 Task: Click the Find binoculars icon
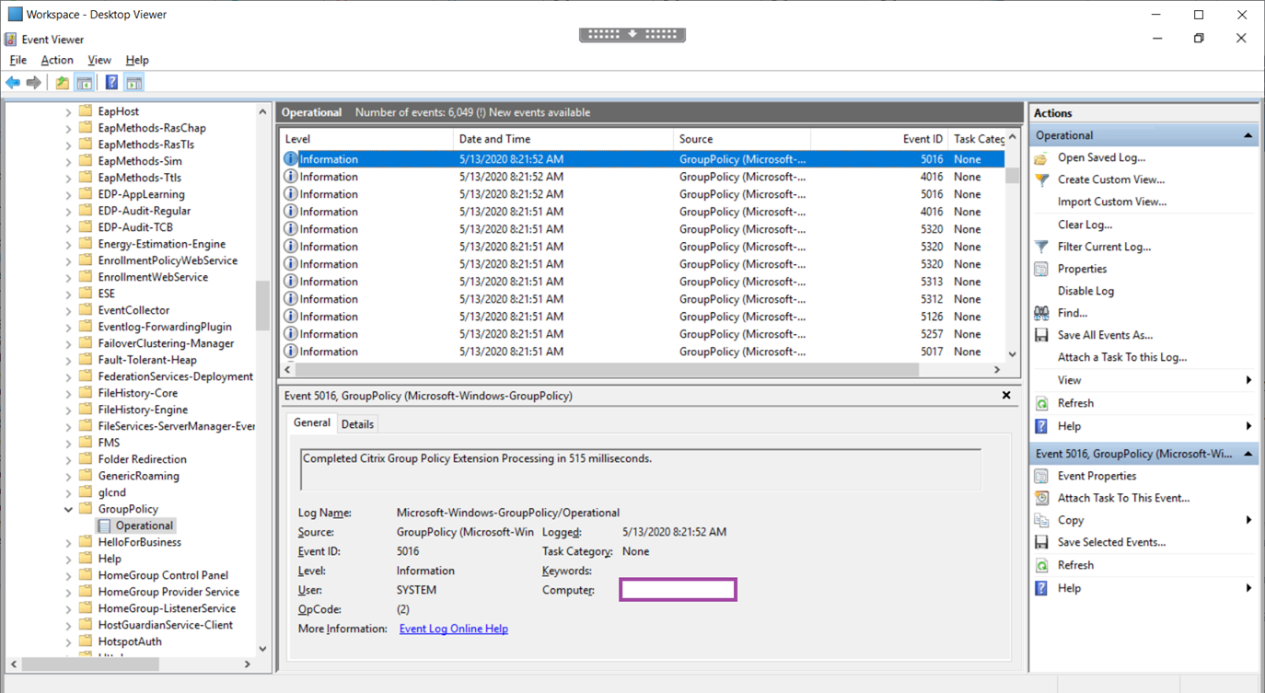1041,313
